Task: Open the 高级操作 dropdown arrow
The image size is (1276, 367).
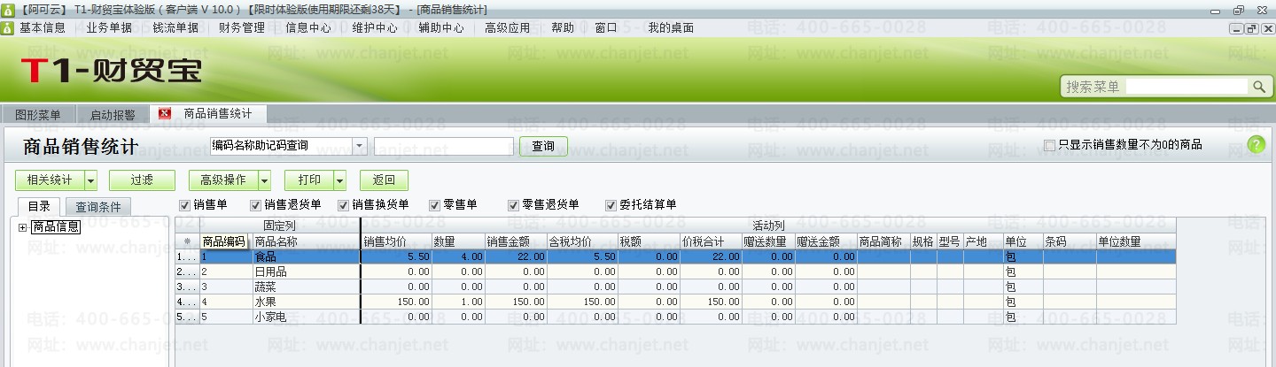Action: (x=264, y=180)
